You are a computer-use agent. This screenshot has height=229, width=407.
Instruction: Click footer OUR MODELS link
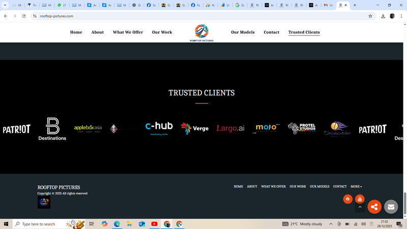coord(319,186)
